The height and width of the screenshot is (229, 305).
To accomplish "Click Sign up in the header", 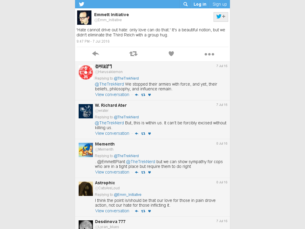I will (220, 4).
